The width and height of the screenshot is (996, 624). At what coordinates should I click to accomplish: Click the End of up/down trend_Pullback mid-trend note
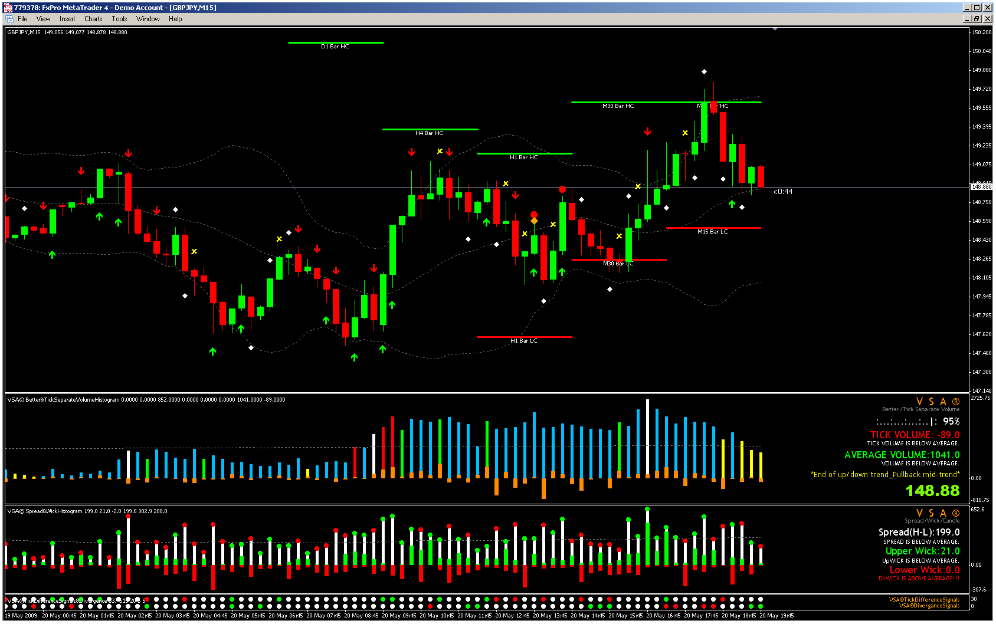[x=885, y=475]
